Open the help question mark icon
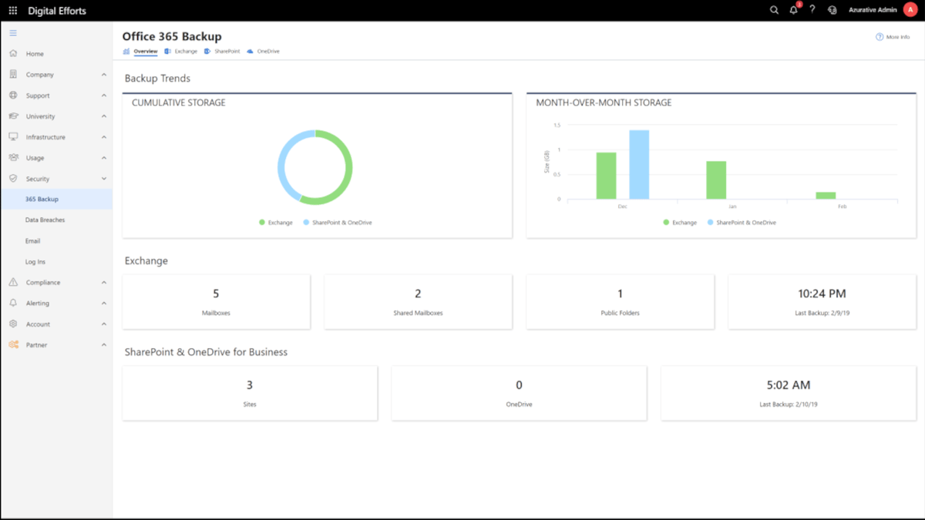Viewport: 925px width, 520px height. click(812, 10)
